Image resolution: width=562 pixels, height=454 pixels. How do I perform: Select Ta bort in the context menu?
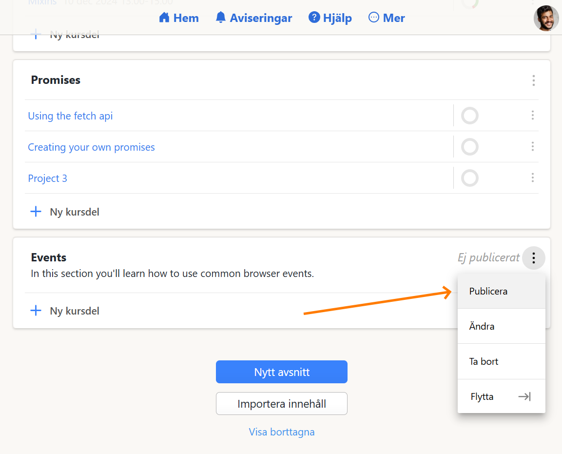tap(484, 362)
